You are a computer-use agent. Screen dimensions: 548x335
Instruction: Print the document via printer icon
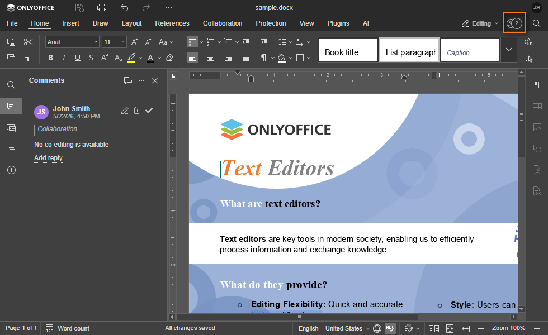[x=102, y=8]
